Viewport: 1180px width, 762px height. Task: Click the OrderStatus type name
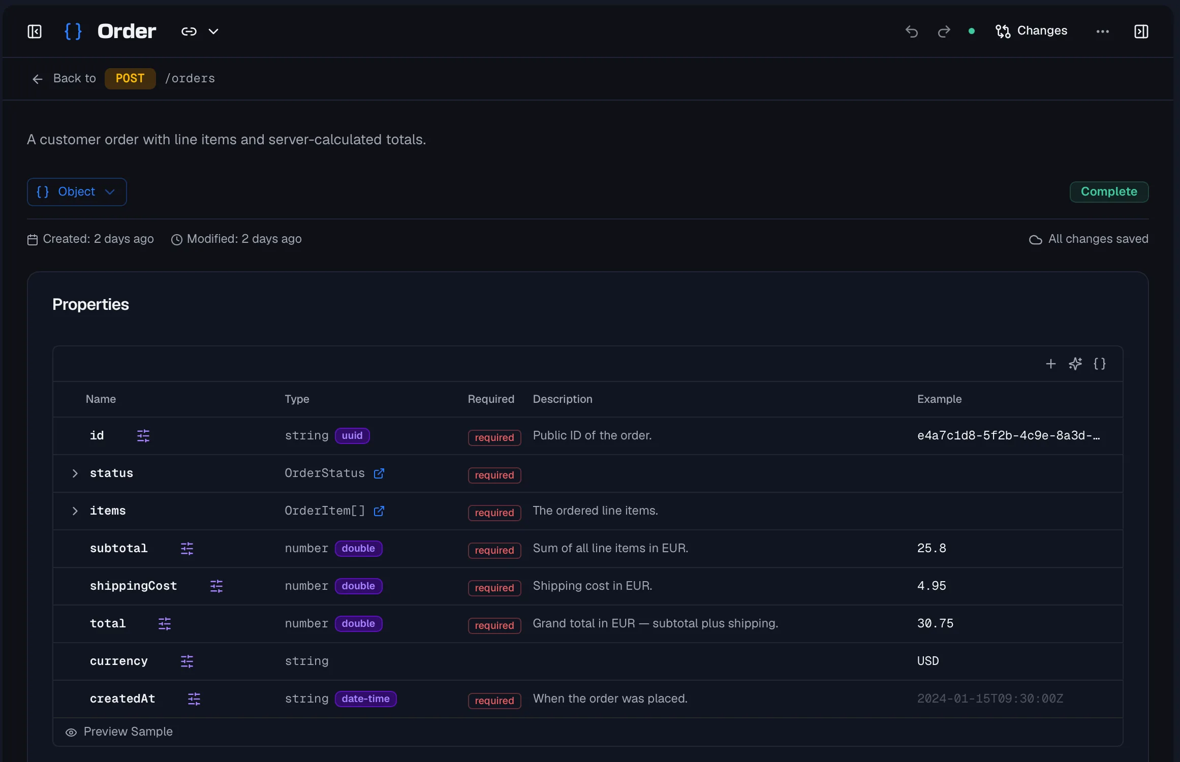(x=325, y=473)
